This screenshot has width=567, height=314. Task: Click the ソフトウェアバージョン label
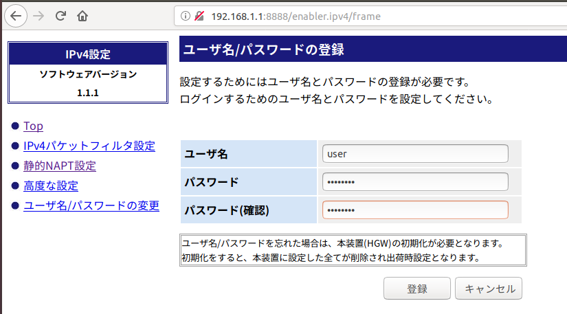click(88, 74)
